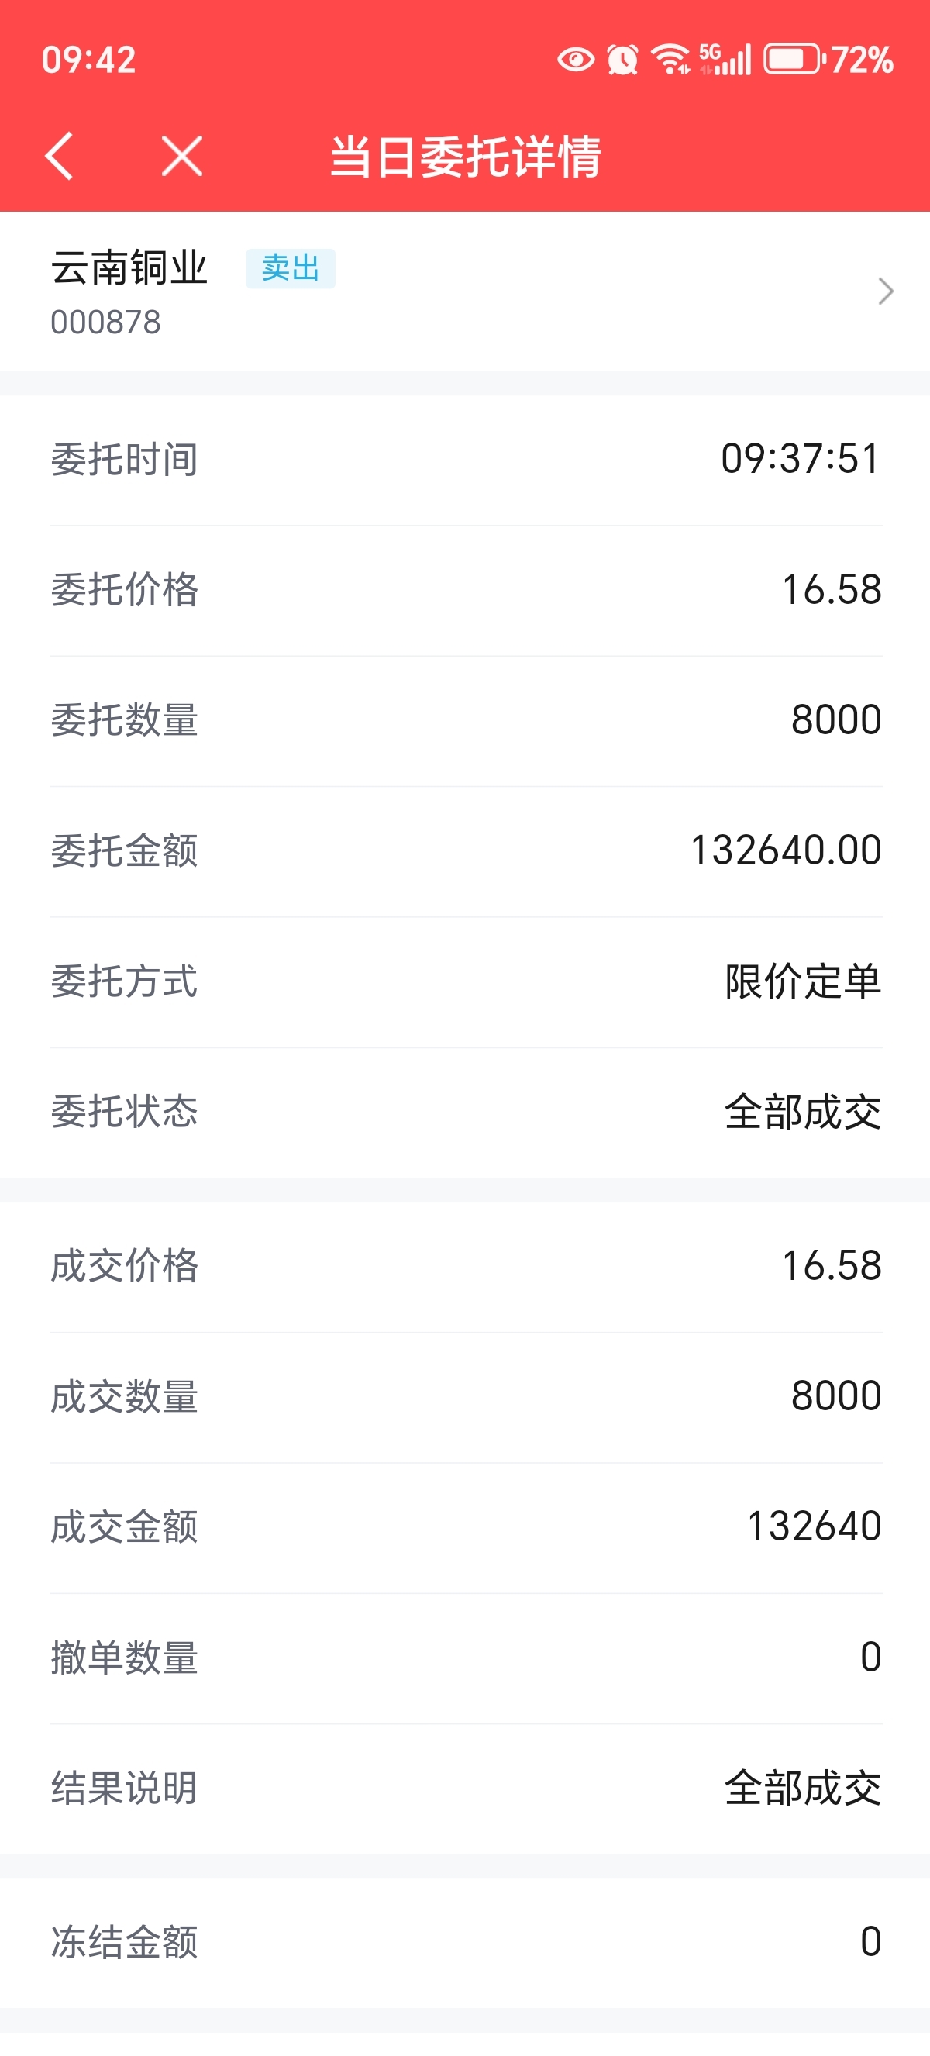The height and width of the screenshot is (2056, 930).
Task: Select the 委托价格 16.58 row
Action: click(466, 591)
